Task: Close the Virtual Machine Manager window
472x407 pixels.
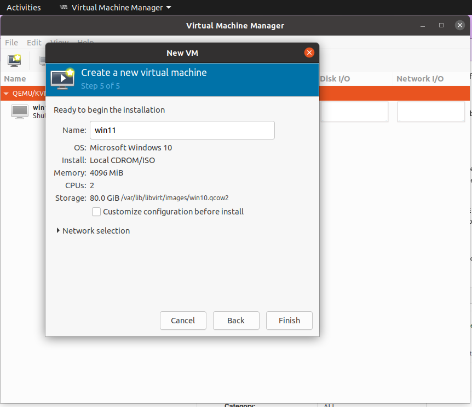Action: tap(459, 25)
